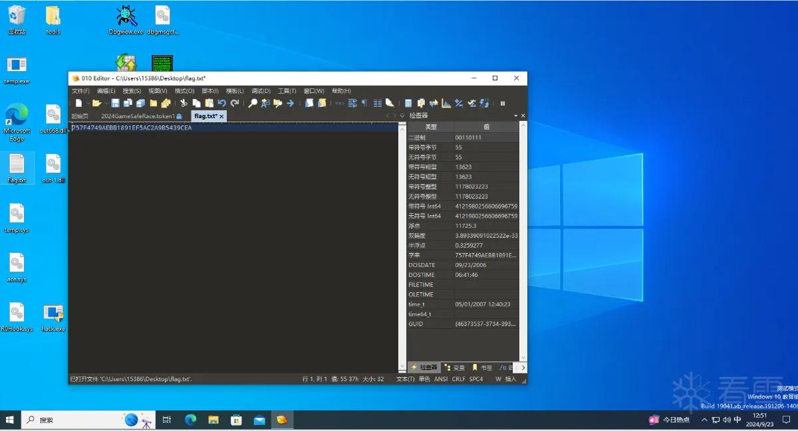This screenshot has width=798, height=431.
Task: Toggle INS insert mode in the status bar
Action: tap(511, 379)
